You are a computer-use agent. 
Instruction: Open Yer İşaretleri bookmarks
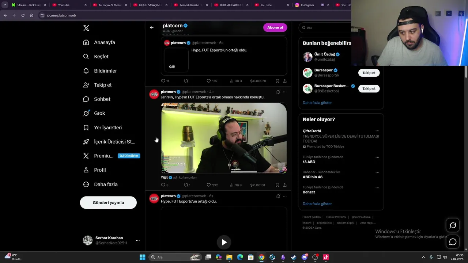pos(102,127)
